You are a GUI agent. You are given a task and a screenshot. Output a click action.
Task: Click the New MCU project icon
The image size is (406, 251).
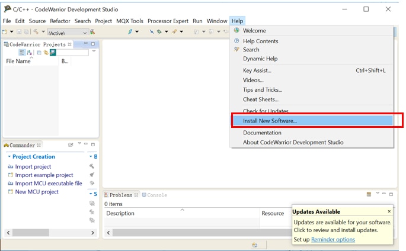point(10,192)
